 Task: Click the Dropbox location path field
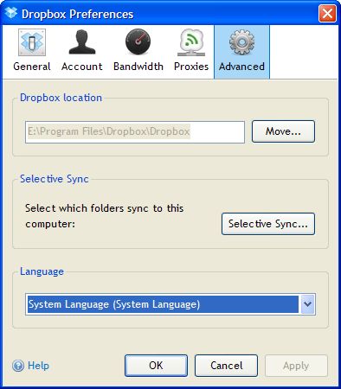click(x=135, y=132)
